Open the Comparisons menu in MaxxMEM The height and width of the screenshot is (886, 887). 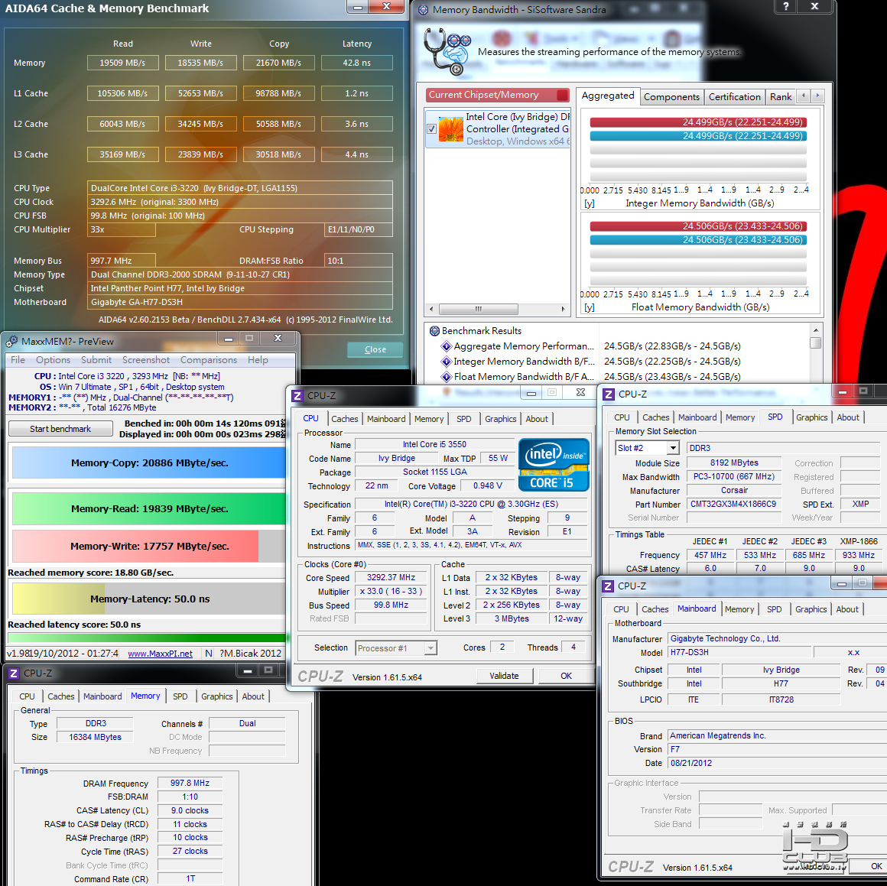(209, 359)
